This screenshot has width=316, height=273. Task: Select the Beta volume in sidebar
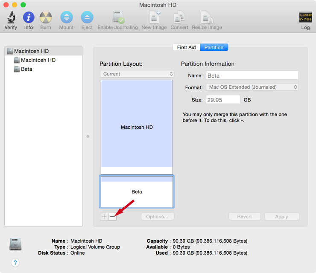click(x=43, y=69)
